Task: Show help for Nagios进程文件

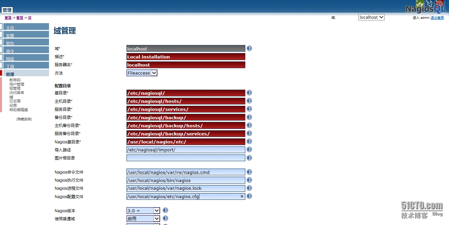Action: [249, 188]
